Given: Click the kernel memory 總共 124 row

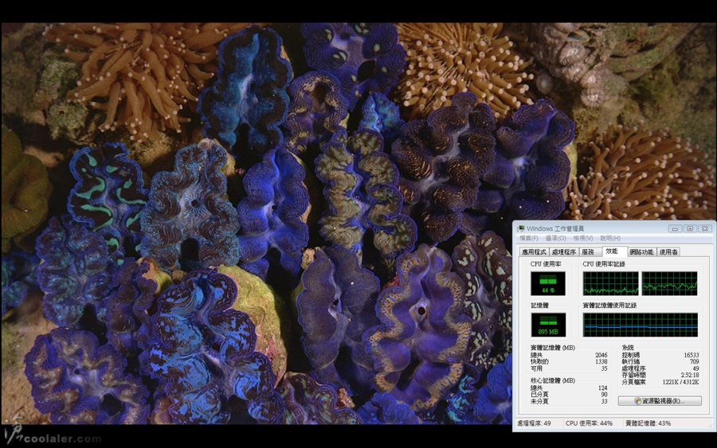Looking at the screenshot, I should 569,388.
